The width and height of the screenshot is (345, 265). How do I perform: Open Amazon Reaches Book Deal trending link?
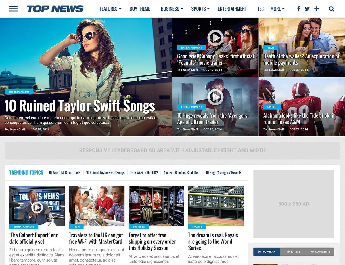point(182,173)
